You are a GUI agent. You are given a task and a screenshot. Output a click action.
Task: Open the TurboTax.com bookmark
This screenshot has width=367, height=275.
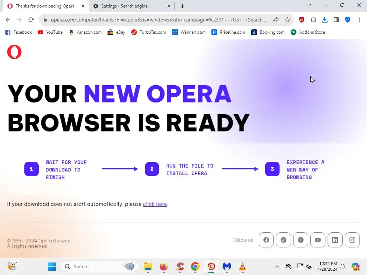(x=149, y=32)
